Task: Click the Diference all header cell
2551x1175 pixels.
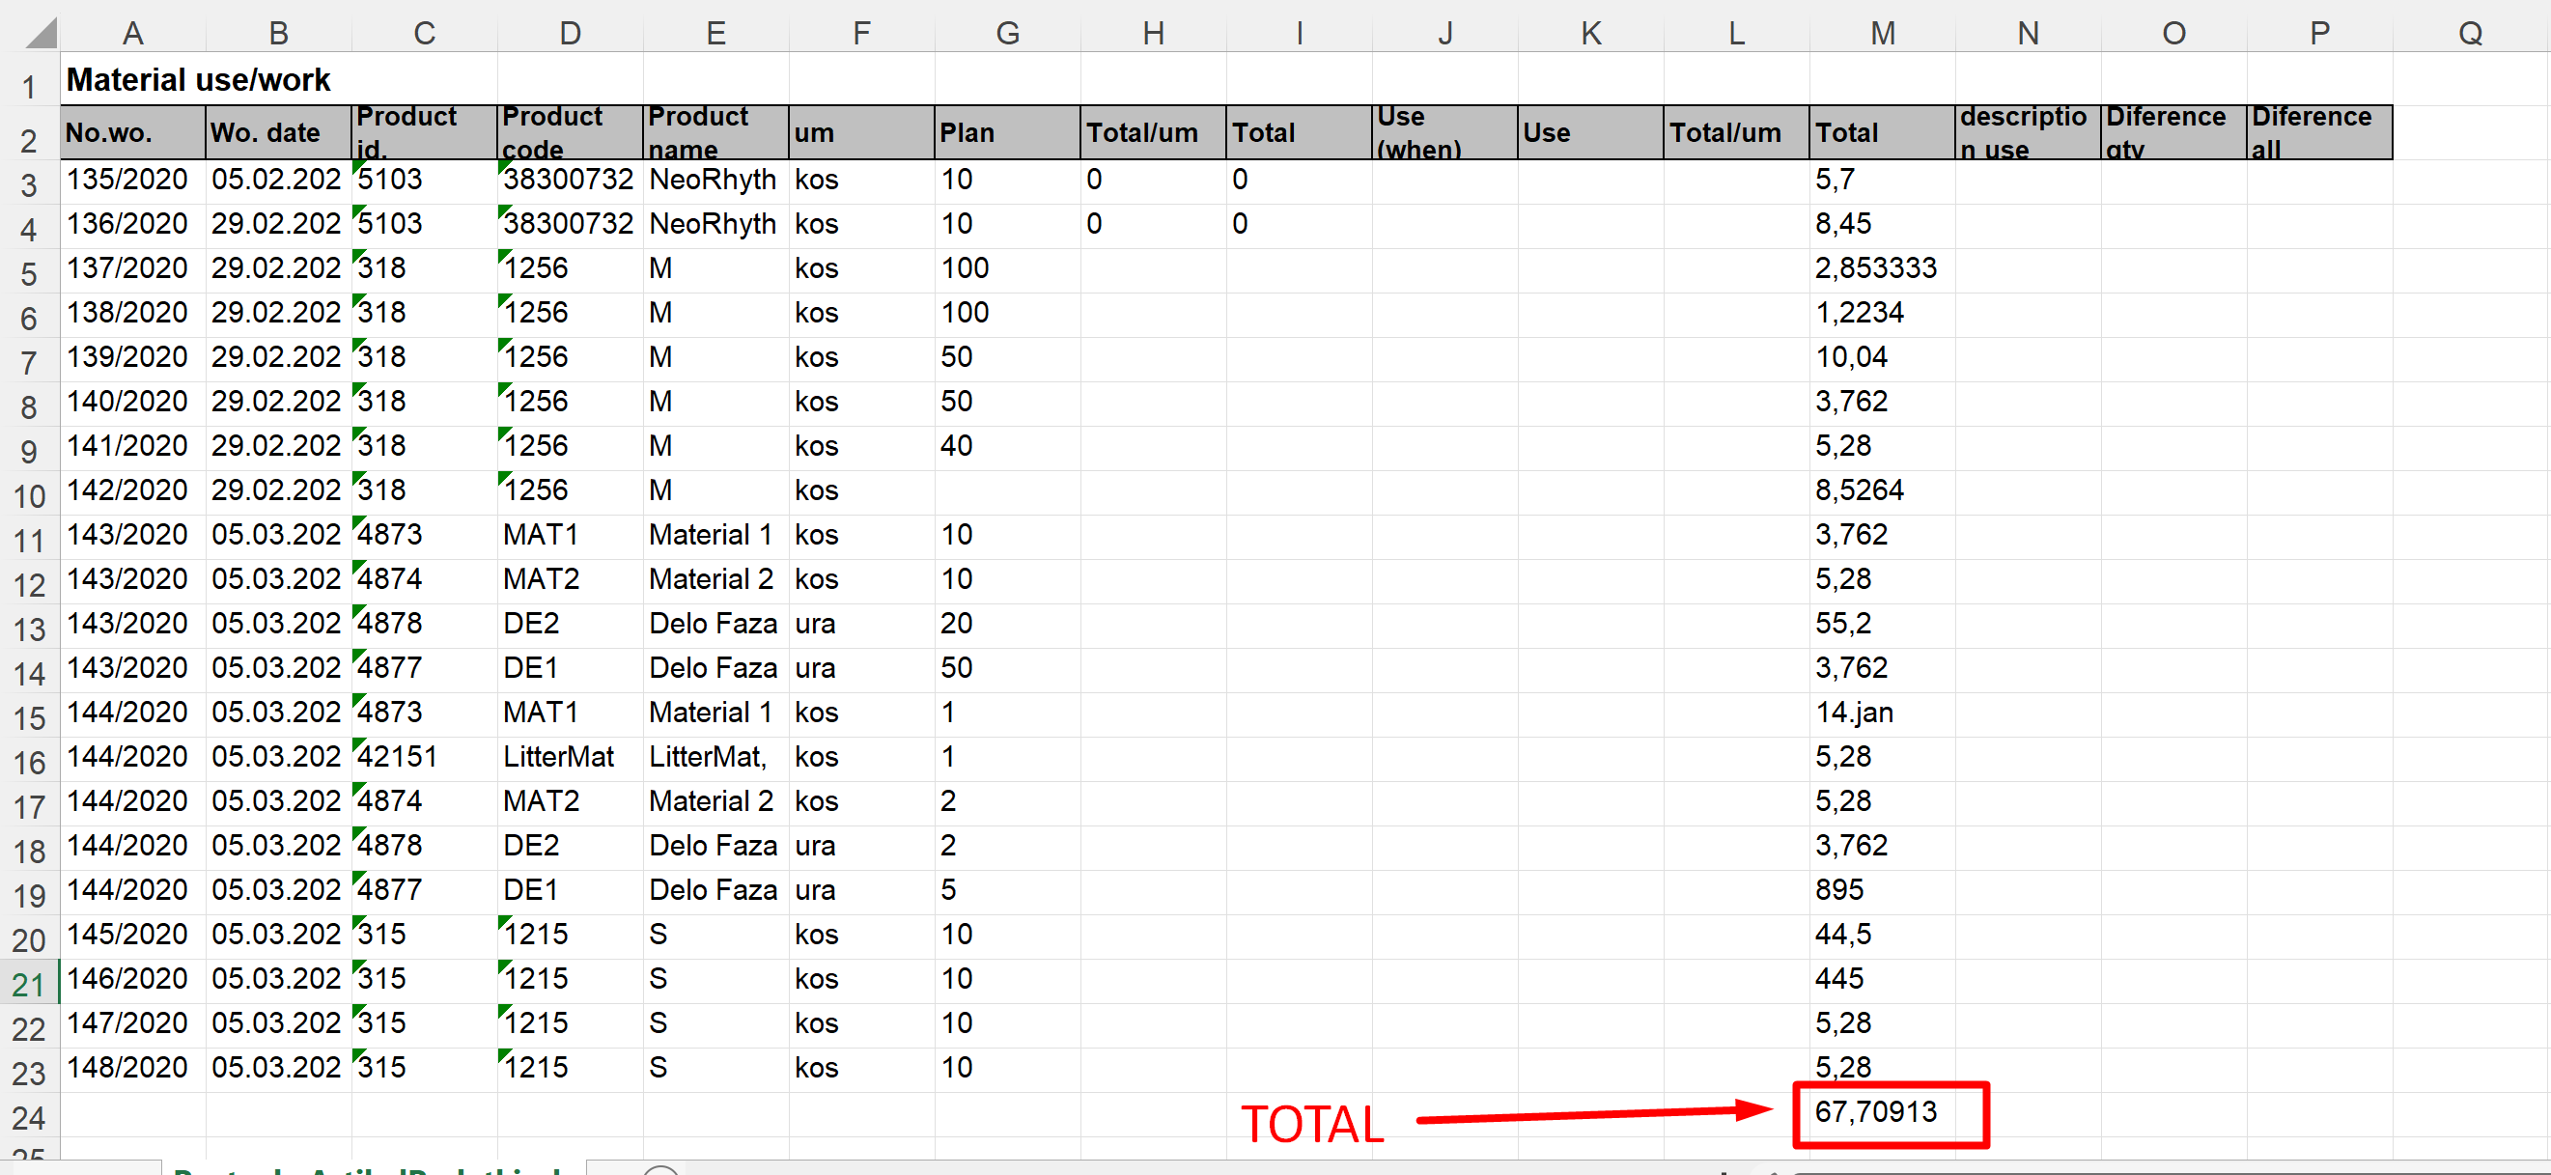Action: coord(2318,132)
